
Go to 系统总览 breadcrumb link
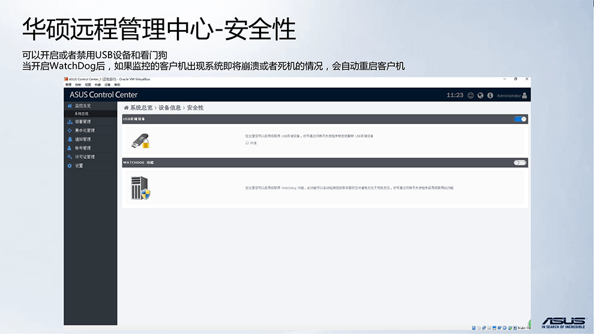point(142,108)
